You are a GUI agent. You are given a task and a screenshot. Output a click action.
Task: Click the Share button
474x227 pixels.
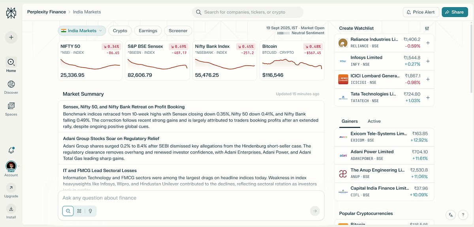(455, 12)
